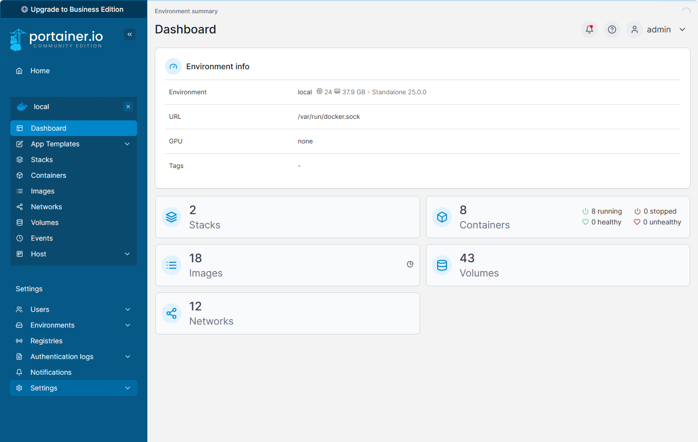Open the 43 Volumes dashboard tile
This screenshot has width=698, height=442.
click(558, 265)
